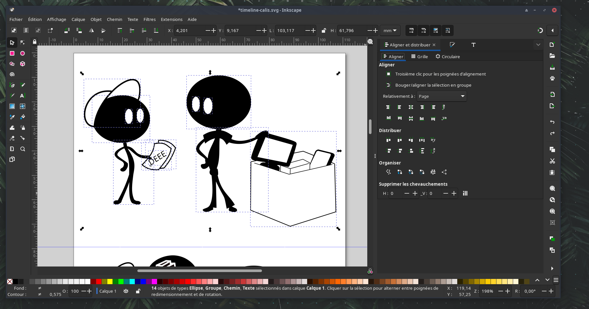Open the mm units dropdown
The height and width of the screenshot is (309, 589).
pos(390,30)
